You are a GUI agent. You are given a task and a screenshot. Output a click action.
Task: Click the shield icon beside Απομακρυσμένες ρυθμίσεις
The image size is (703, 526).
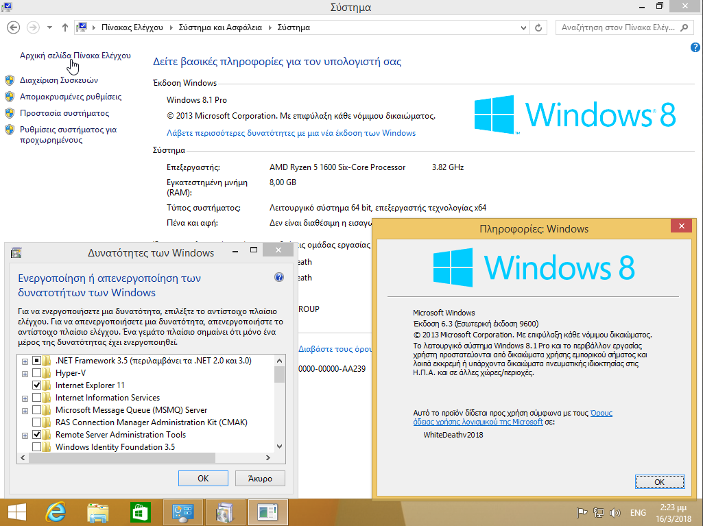[10, 97]
